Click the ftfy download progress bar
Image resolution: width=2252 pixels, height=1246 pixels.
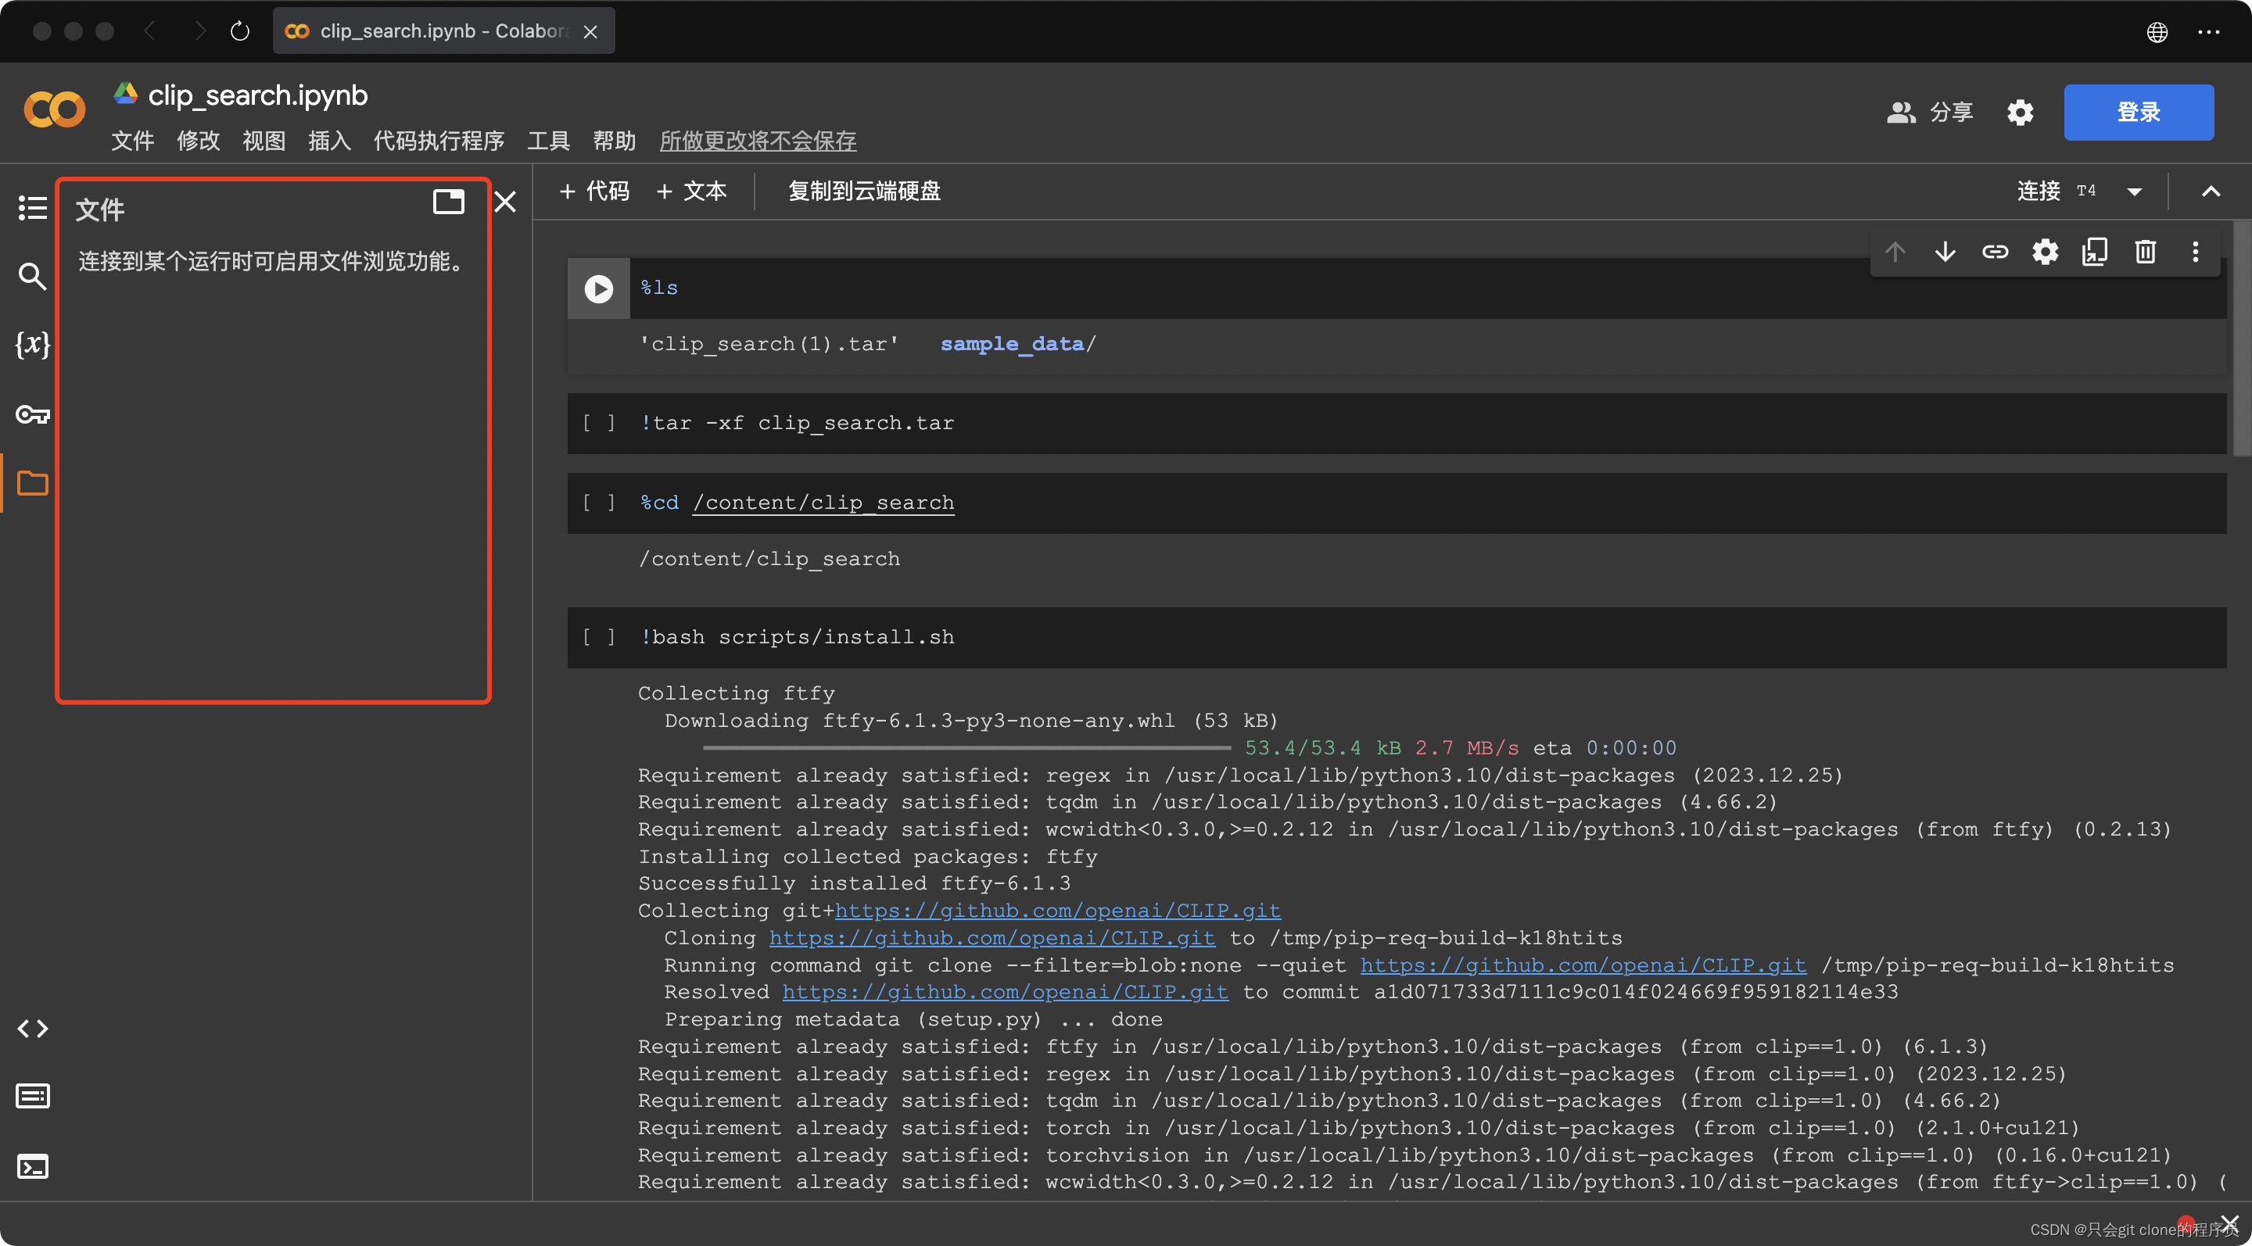click(x=966, y=748)
